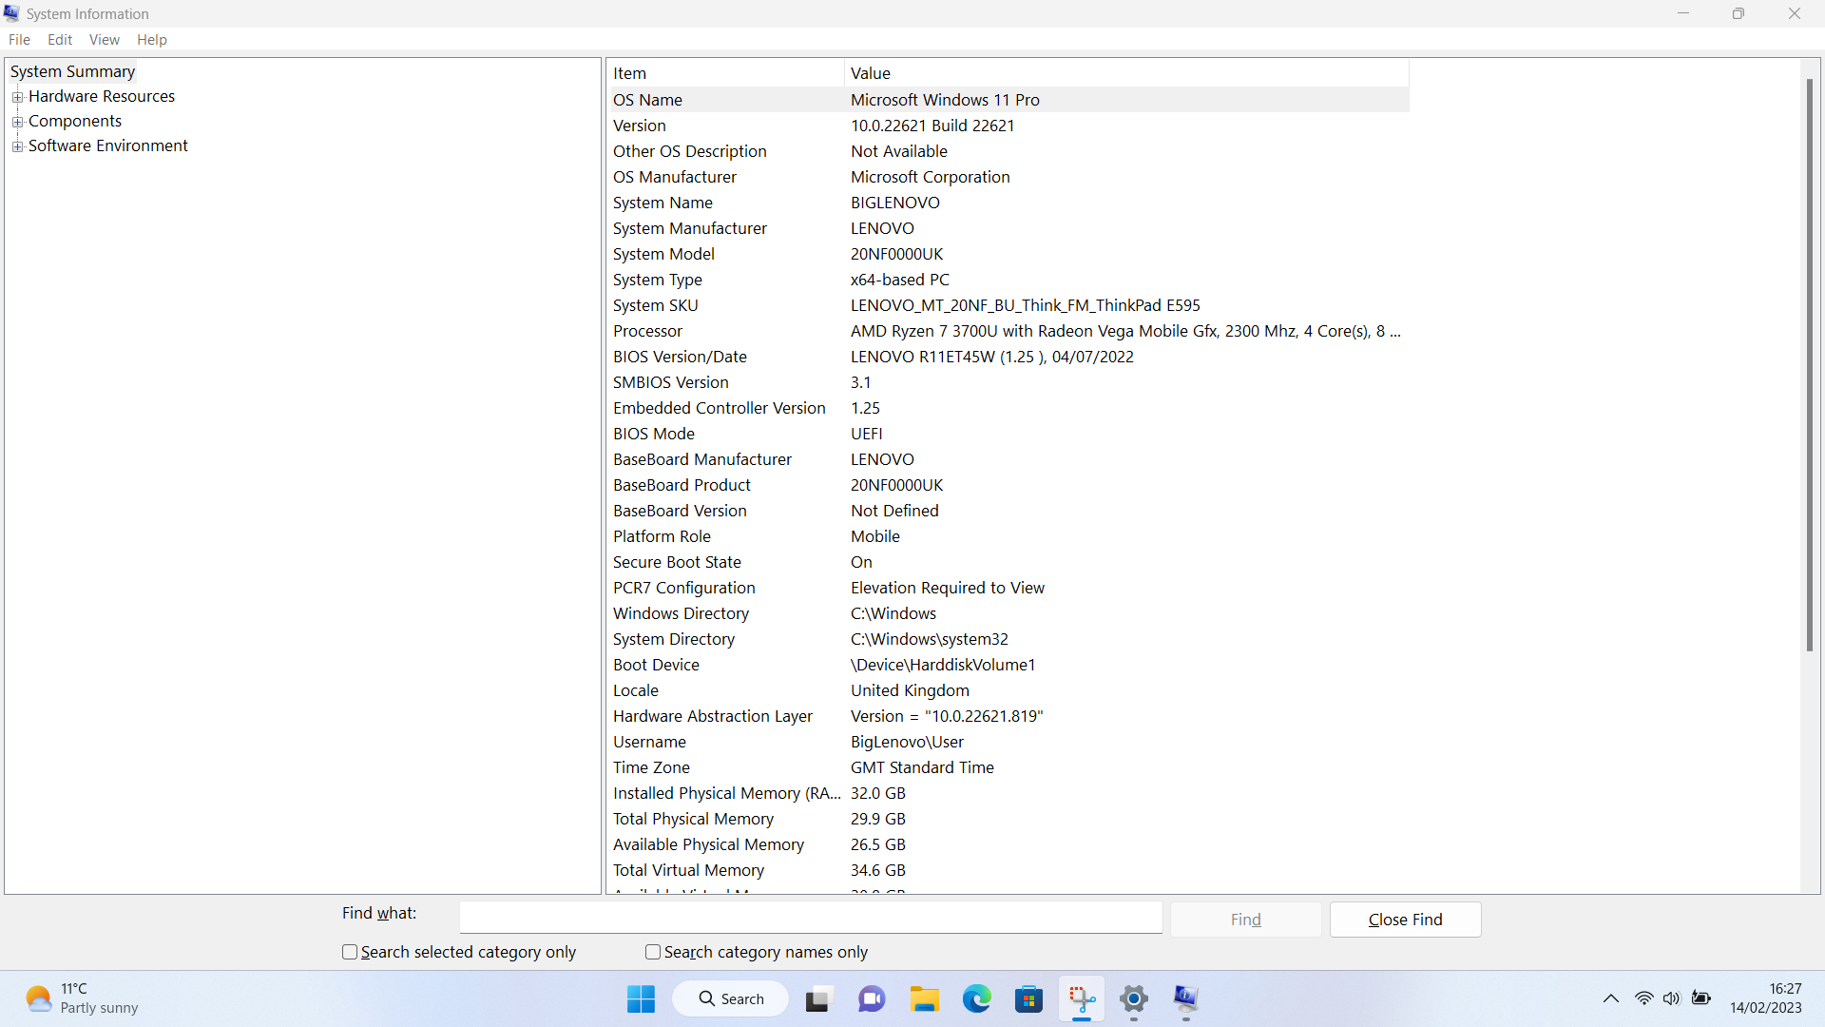Open the weather widget showing 11°C
This screenshot has height=1027, width=1825.
tap(83, 998)
